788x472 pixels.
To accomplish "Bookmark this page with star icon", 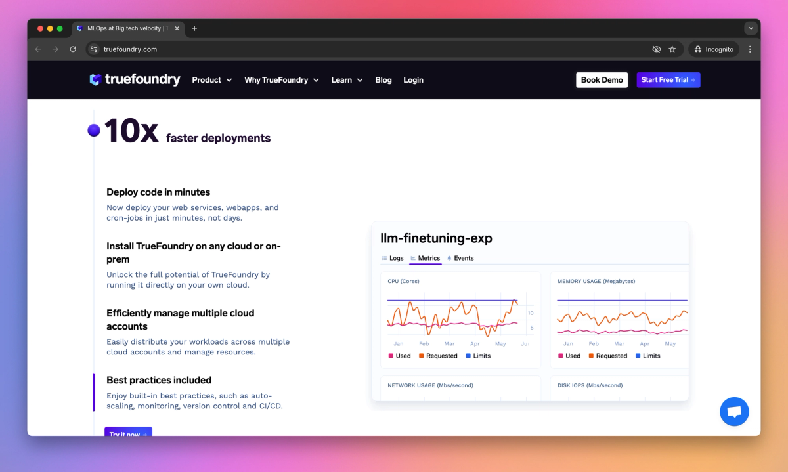I will (672, 49).
